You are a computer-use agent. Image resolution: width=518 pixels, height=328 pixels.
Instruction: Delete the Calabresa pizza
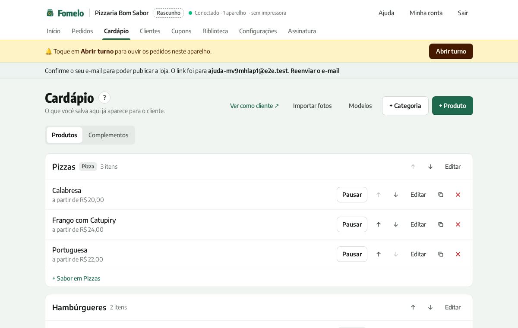pyautogui.click(x=458, y=195)
